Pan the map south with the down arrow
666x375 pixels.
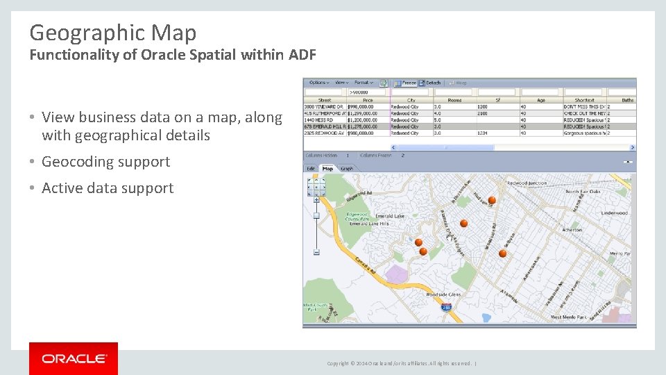(x=316, y=194)
